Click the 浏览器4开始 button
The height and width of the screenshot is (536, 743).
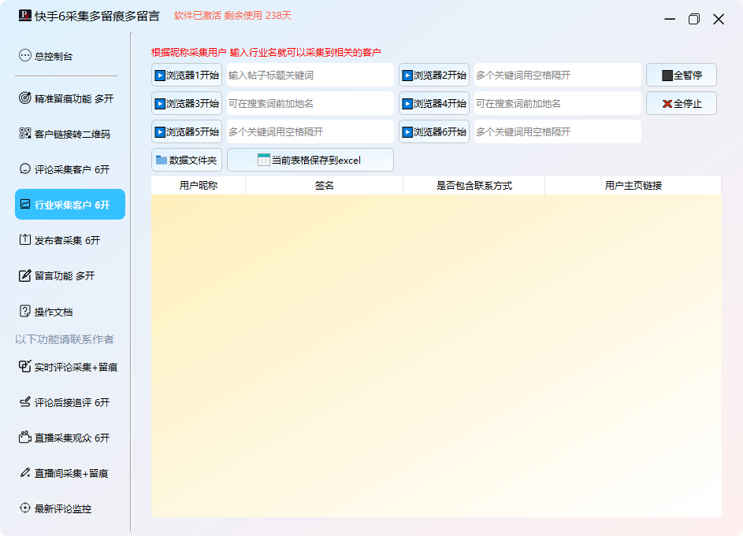tap(434, 103)
